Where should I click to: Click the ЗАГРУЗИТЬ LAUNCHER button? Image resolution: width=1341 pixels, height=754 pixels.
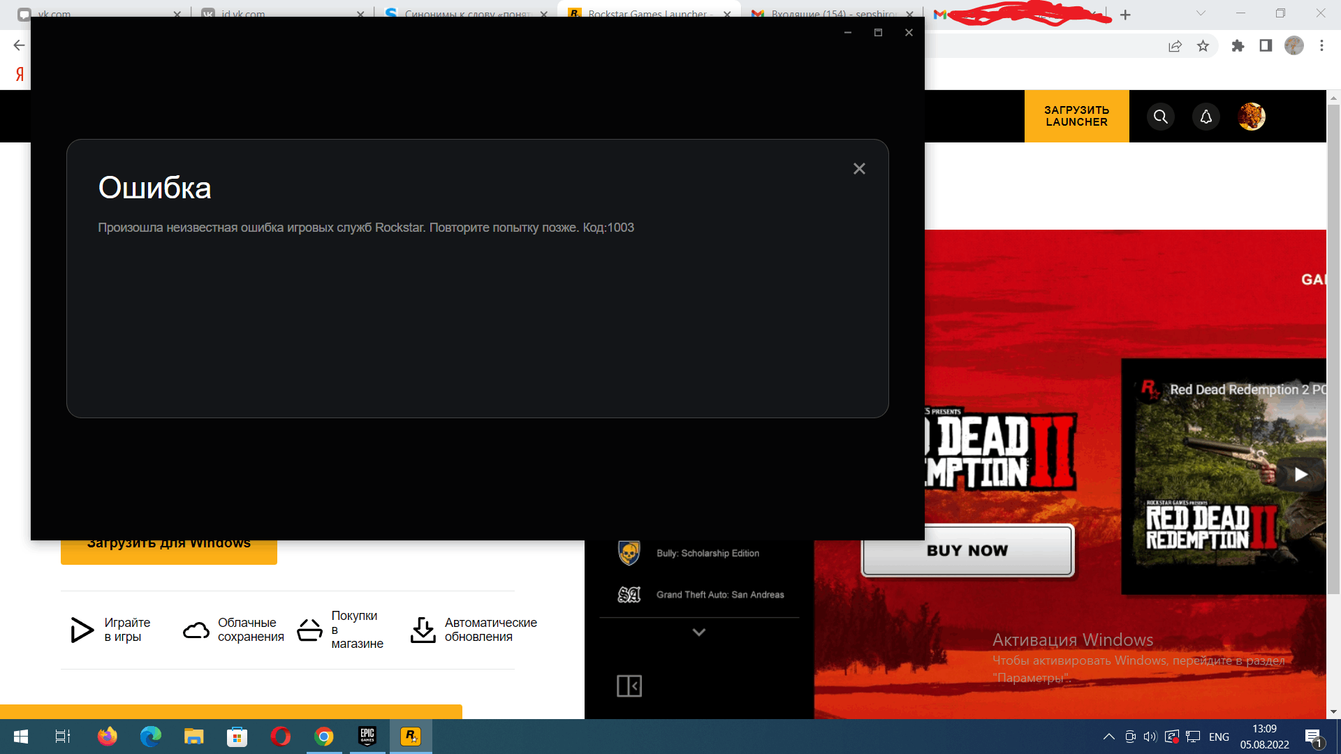click(1076, 116)
